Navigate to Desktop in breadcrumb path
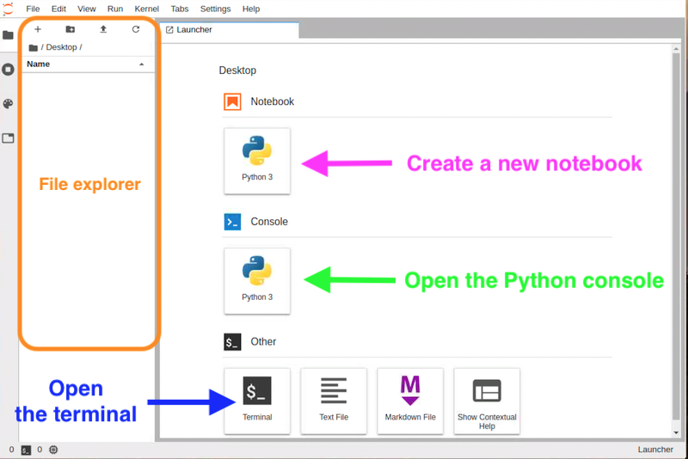This screenshot has height=459, width=688. click(x=61, y=47)
